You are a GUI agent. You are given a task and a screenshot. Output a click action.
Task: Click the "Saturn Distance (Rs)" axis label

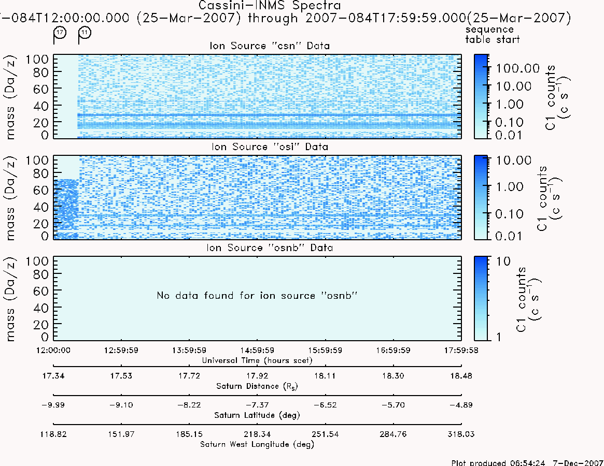coord(257,386)
